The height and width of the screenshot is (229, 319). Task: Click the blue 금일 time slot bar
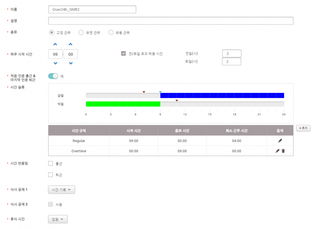(222, 95)
